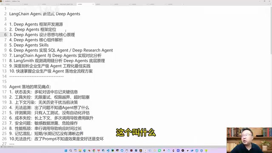The width and height of the screenshot is (272, 153).
Task: Click the line "5. Deep Agents Skills"
Action: tap(29, 45)
